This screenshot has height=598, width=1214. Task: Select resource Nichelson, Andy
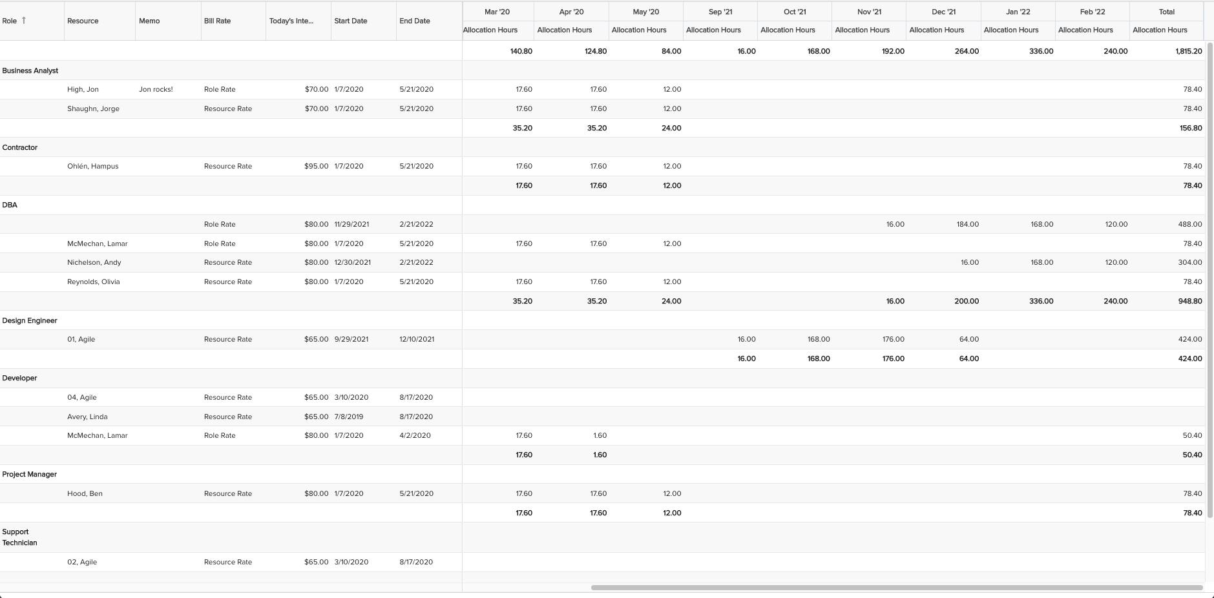coord(94,262)
